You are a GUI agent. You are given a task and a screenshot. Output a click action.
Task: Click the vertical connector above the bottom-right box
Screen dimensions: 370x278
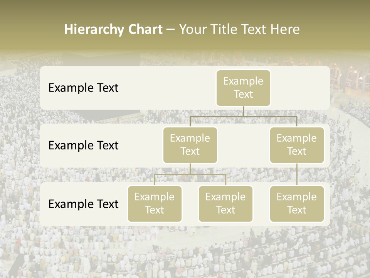pyautogui.click(x=297, y=175)
